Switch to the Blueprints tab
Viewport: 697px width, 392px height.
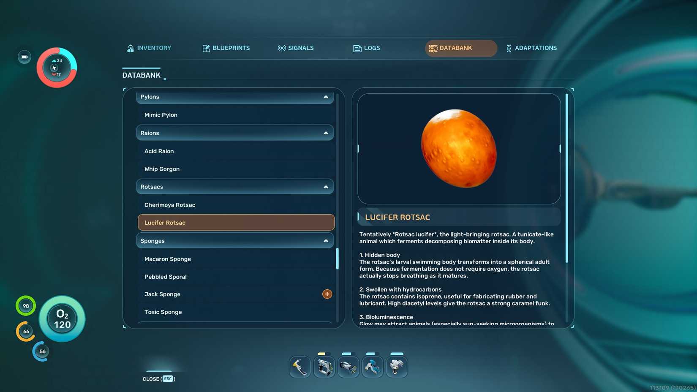coord(226,48)
